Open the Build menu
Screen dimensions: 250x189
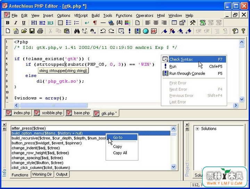point(95,16)
